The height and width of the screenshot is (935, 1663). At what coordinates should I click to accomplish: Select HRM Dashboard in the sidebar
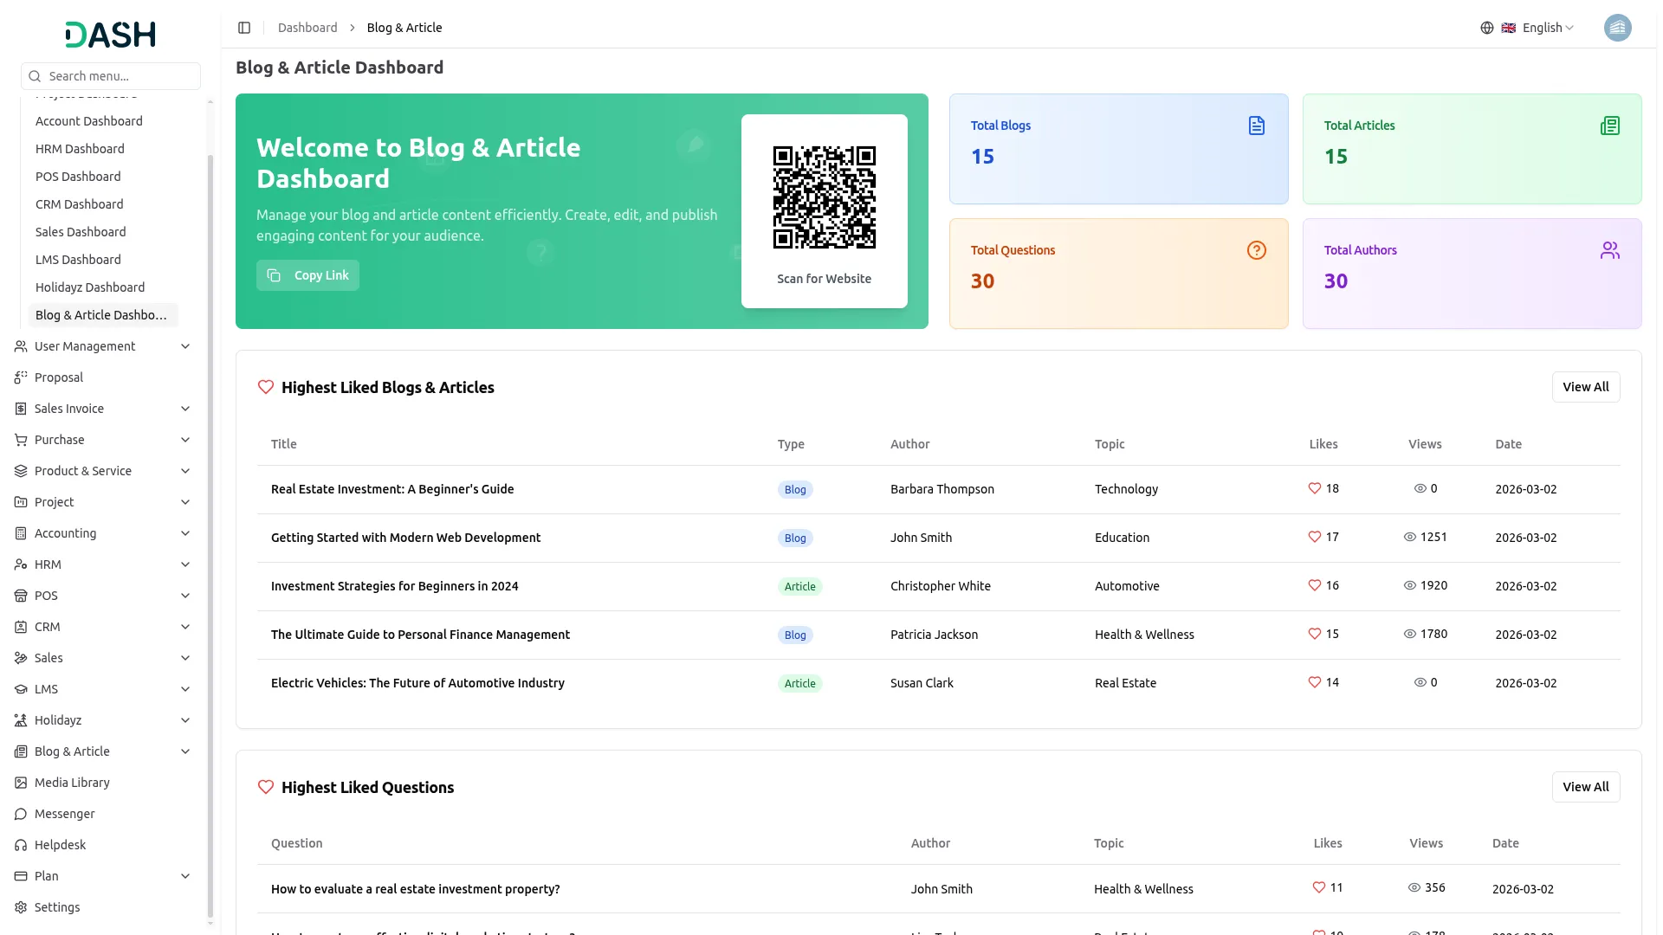click(80, 149)
